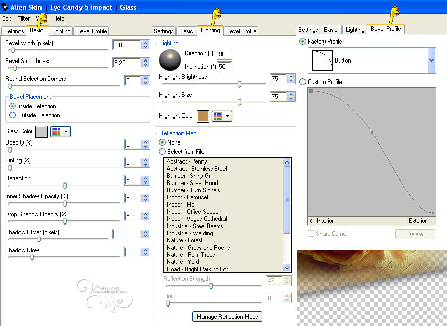Switch to Settings tab in Basic panel
This screenshot has height=326, width=447.
point(14,31)
